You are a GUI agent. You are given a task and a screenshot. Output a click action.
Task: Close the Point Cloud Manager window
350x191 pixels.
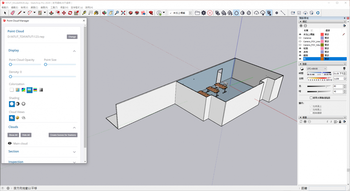pyautogui.click(x=84, y=21)
